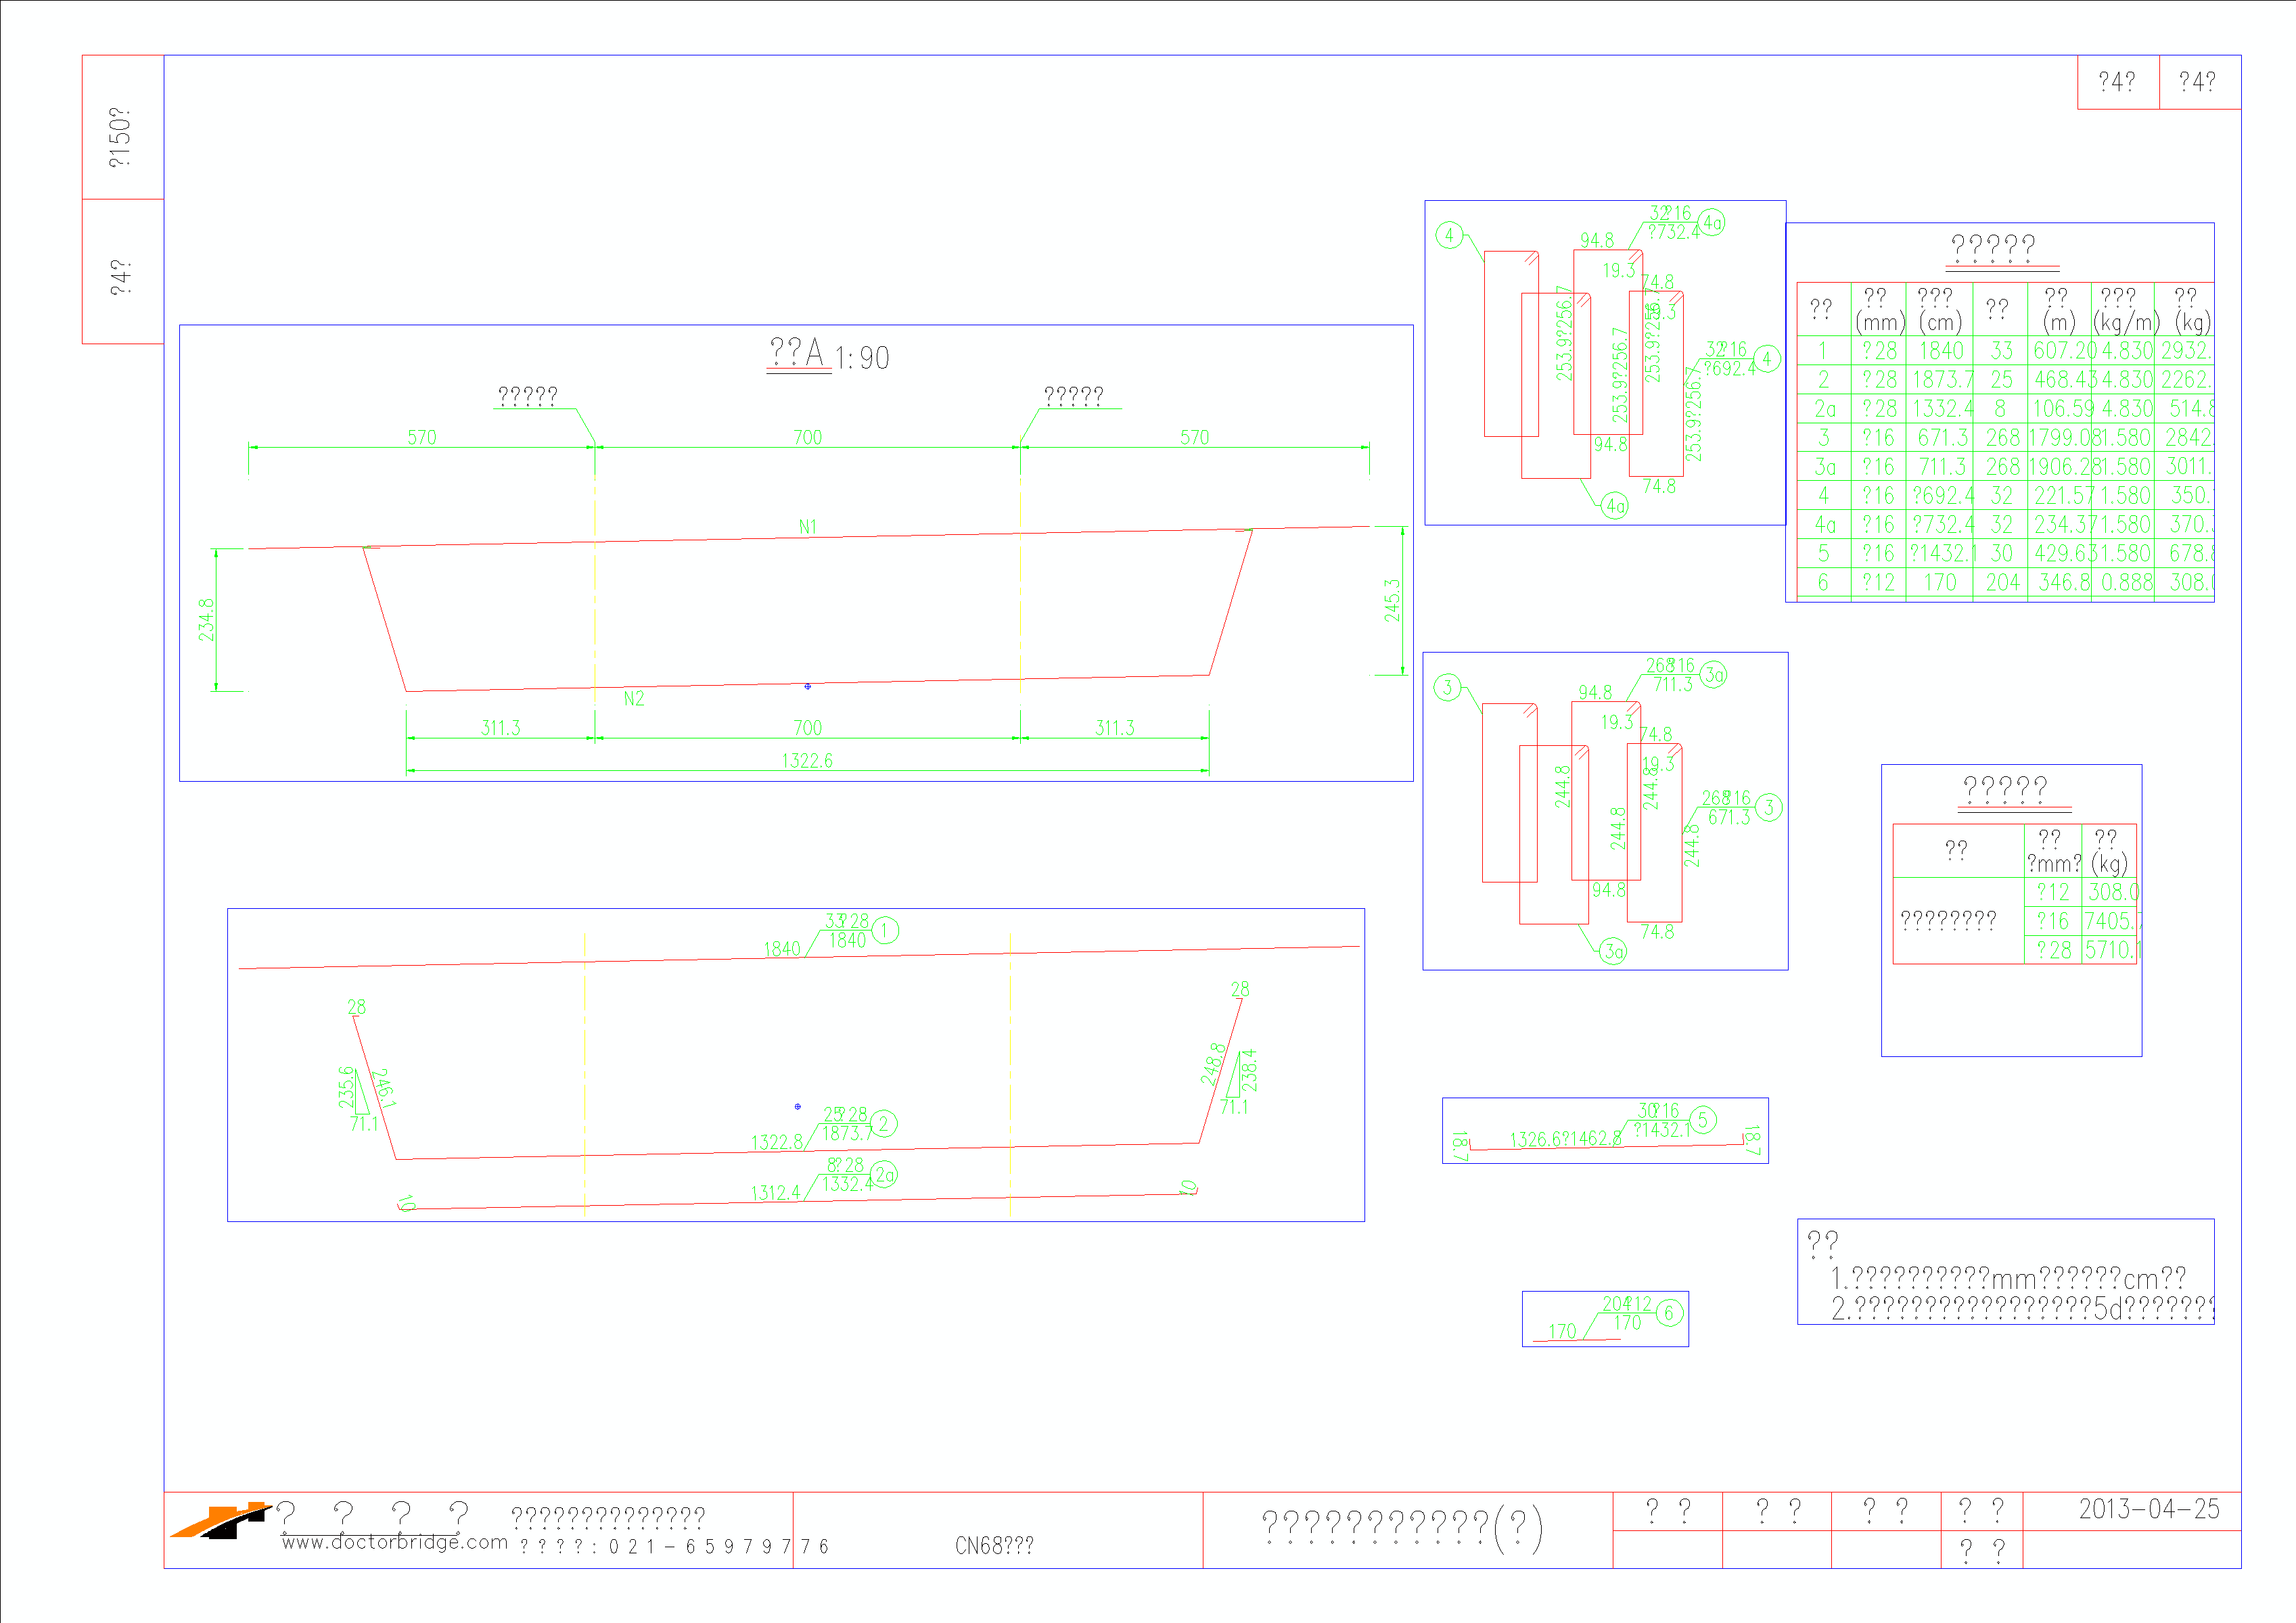
Task: Select the 1322.8 length label
Action: [777, 1142]
